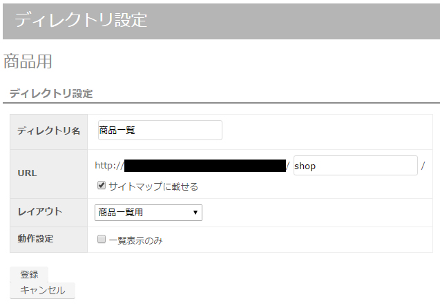Click the URL row label
The width and height of the screenshot is (440, 308).
pos(27,173)
